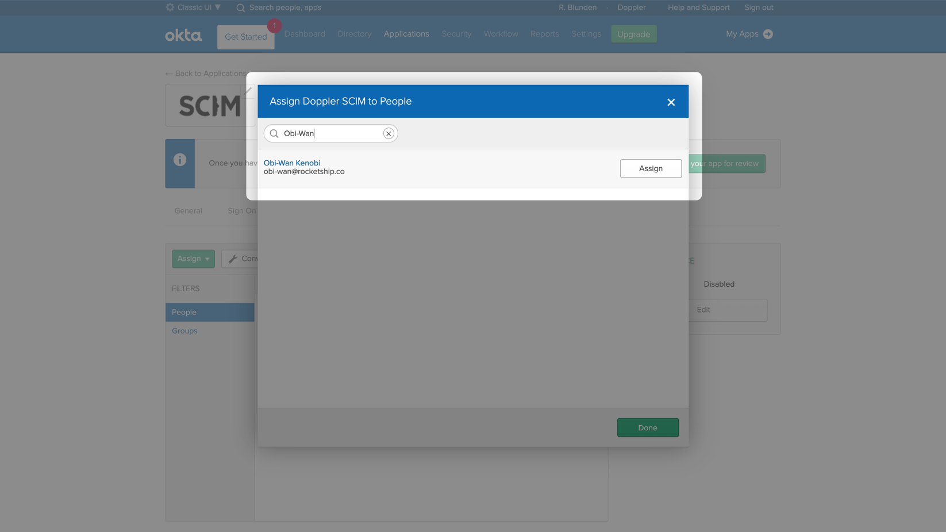Click the Upgrade button

coord(633,34)
